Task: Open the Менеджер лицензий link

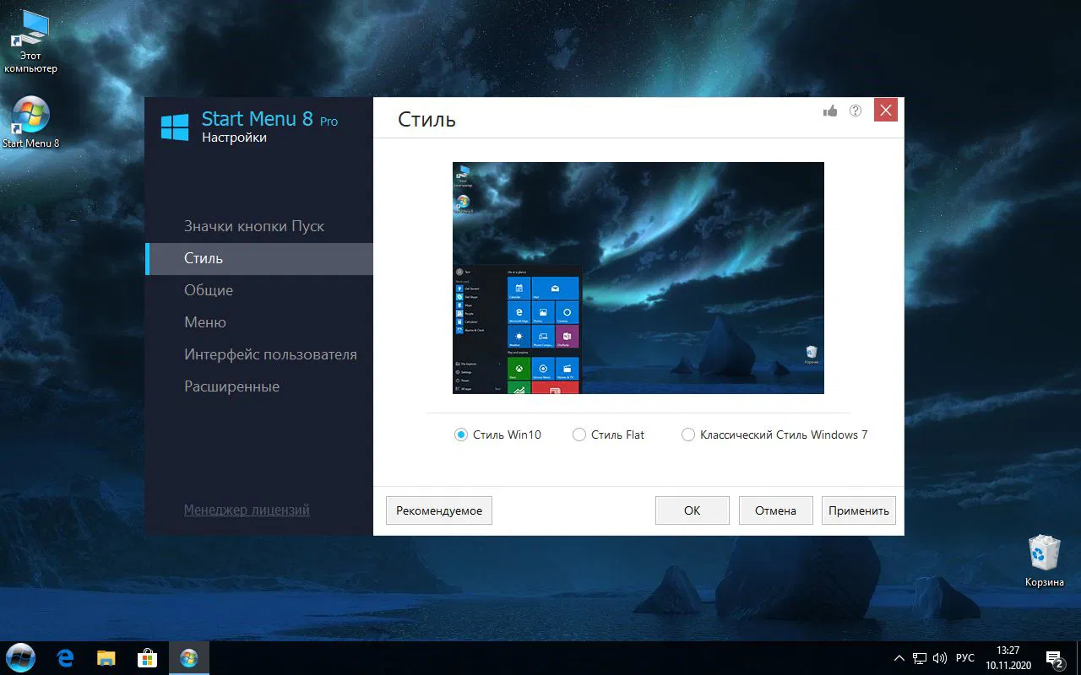Action: point(247,510)
